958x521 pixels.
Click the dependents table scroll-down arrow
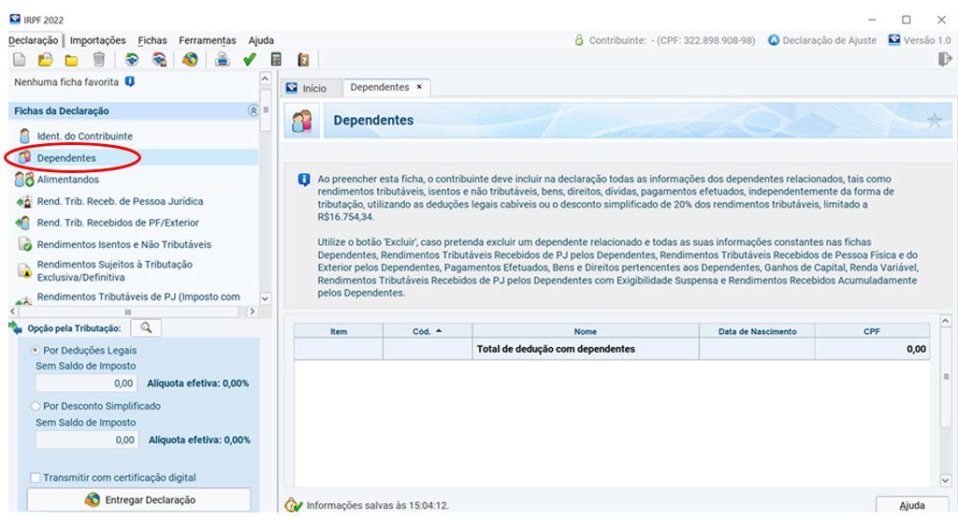coord(945,481)
